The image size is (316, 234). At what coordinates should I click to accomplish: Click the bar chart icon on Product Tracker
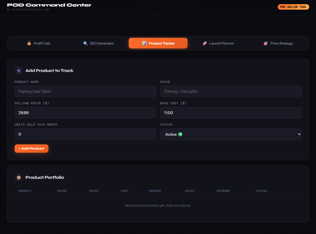(144, 43)
